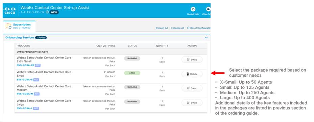Swap to Core Extra Small package

coord(192,59)
